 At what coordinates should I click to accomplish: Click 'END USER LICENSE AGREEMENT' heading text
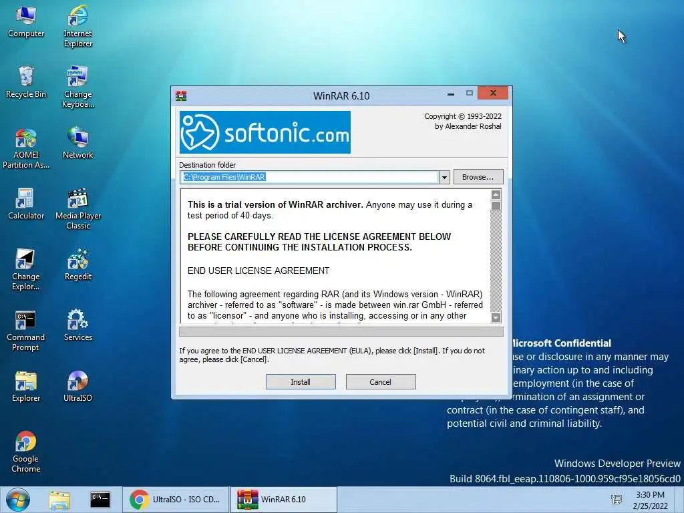[259, 271]
